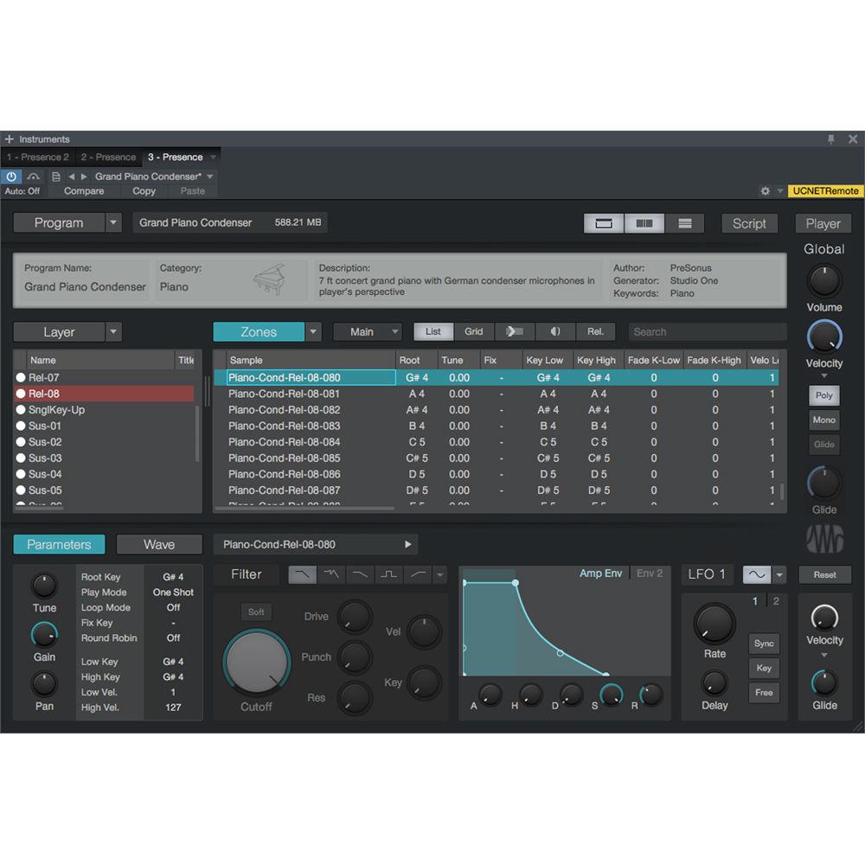Click the Compare button
The height and width of the screenshot is (865, 865).
point(85,191)
